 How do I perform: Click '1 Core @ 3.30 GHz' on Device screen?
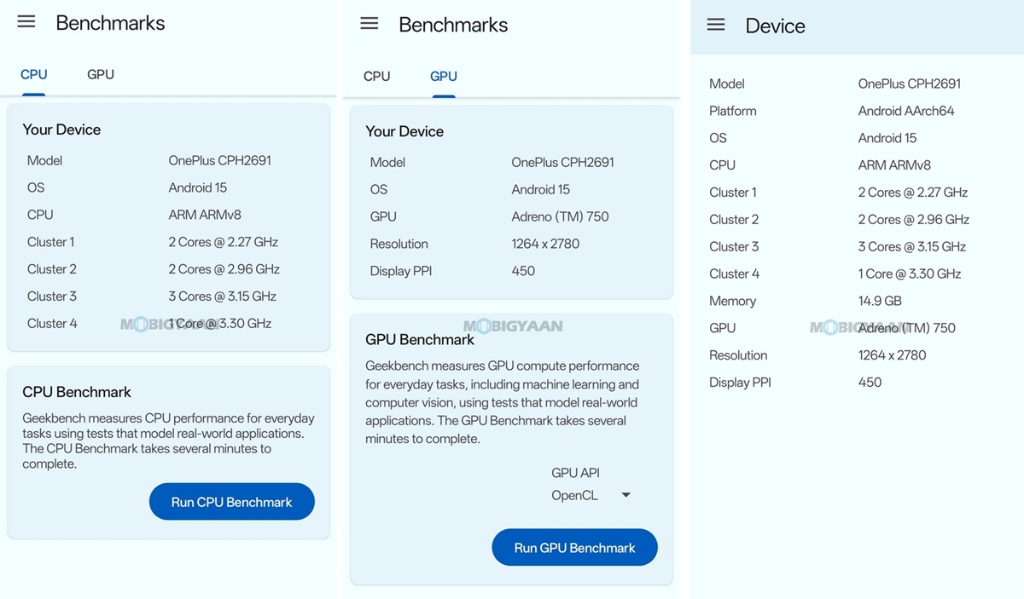click(x=910, y=274)
